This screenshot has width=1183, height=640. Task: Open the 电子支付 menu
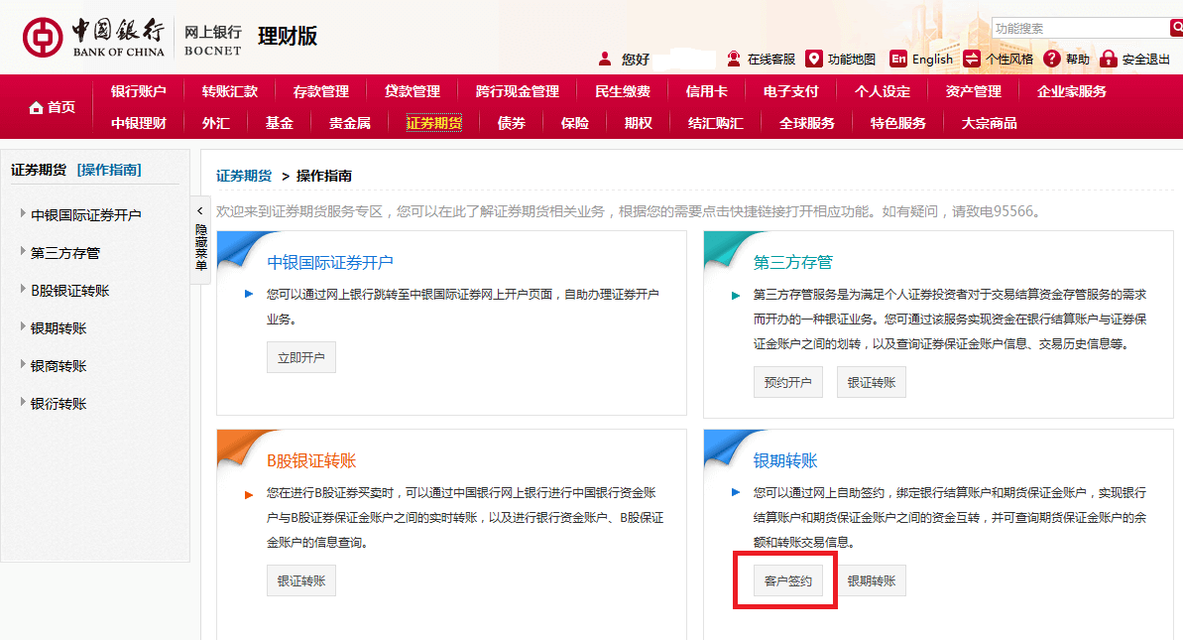point(790,91)
